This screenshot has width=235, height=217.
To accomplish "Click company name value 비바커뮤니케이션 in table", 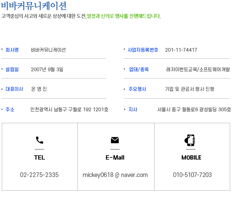I will pyautogui.click(x=48, y=50).
